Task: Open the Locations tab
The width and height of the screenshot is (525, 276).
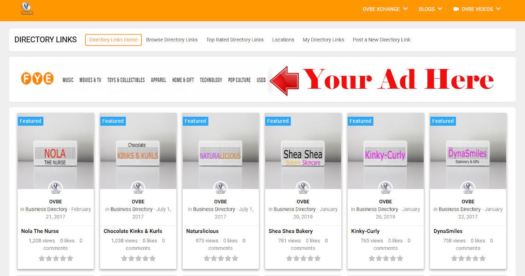Action: coord(283,40)
